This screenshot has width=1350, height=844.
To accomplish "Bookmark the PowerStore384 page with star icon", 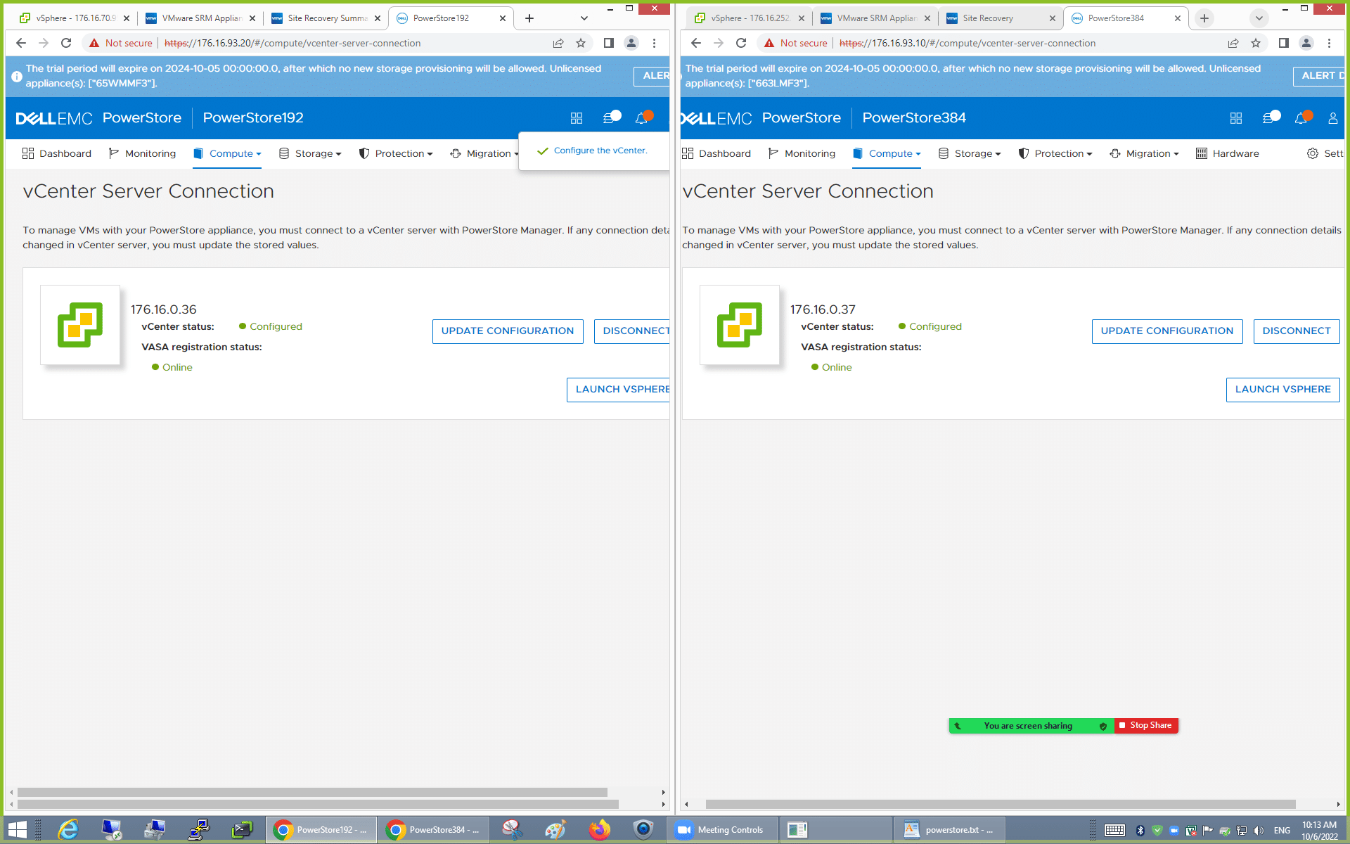I will pyautogui.click(x=1256, y=43).
